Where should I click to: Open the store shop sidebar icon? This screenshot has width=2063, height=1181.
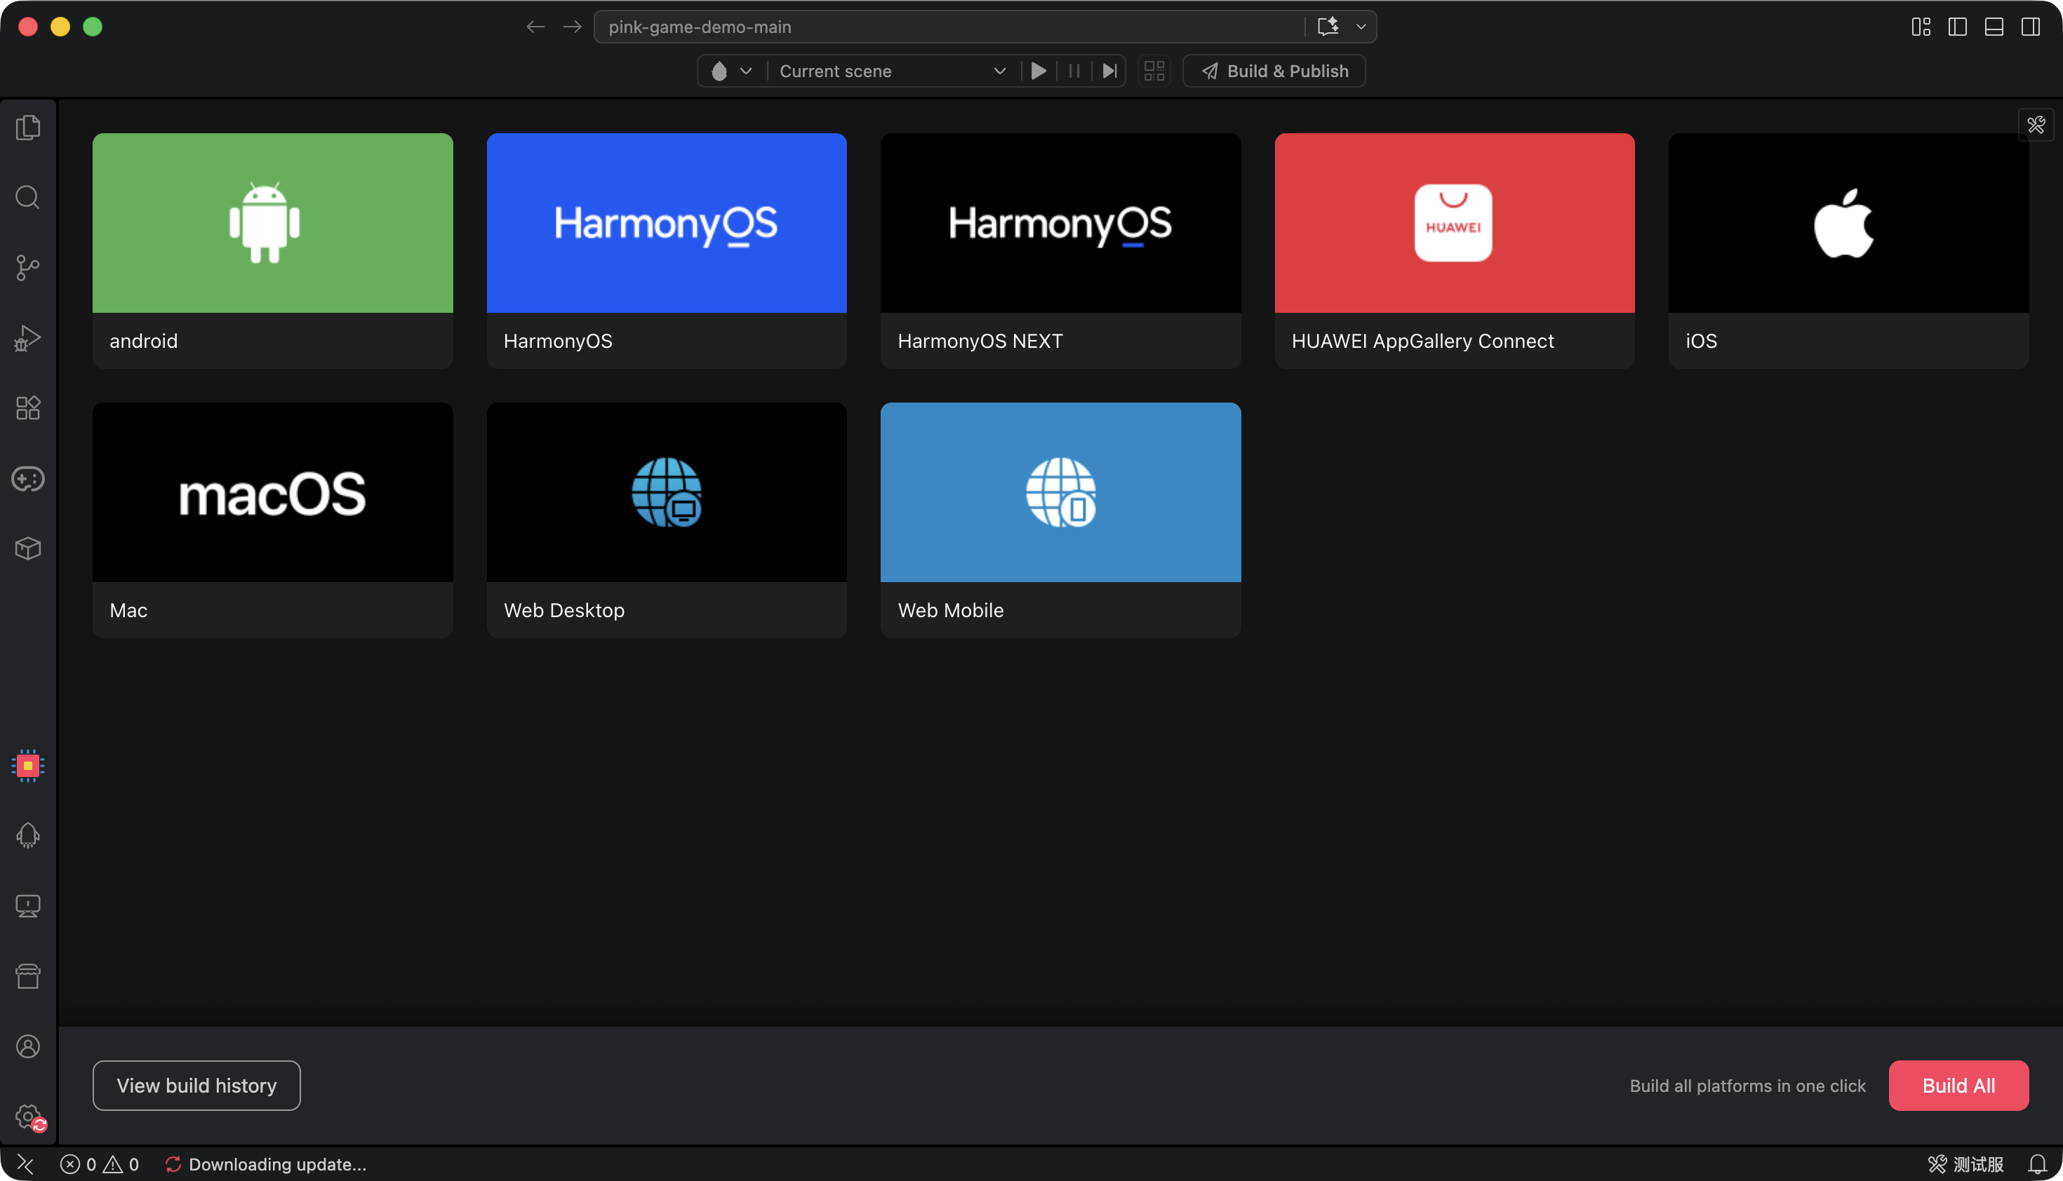(x=27, y=977)
